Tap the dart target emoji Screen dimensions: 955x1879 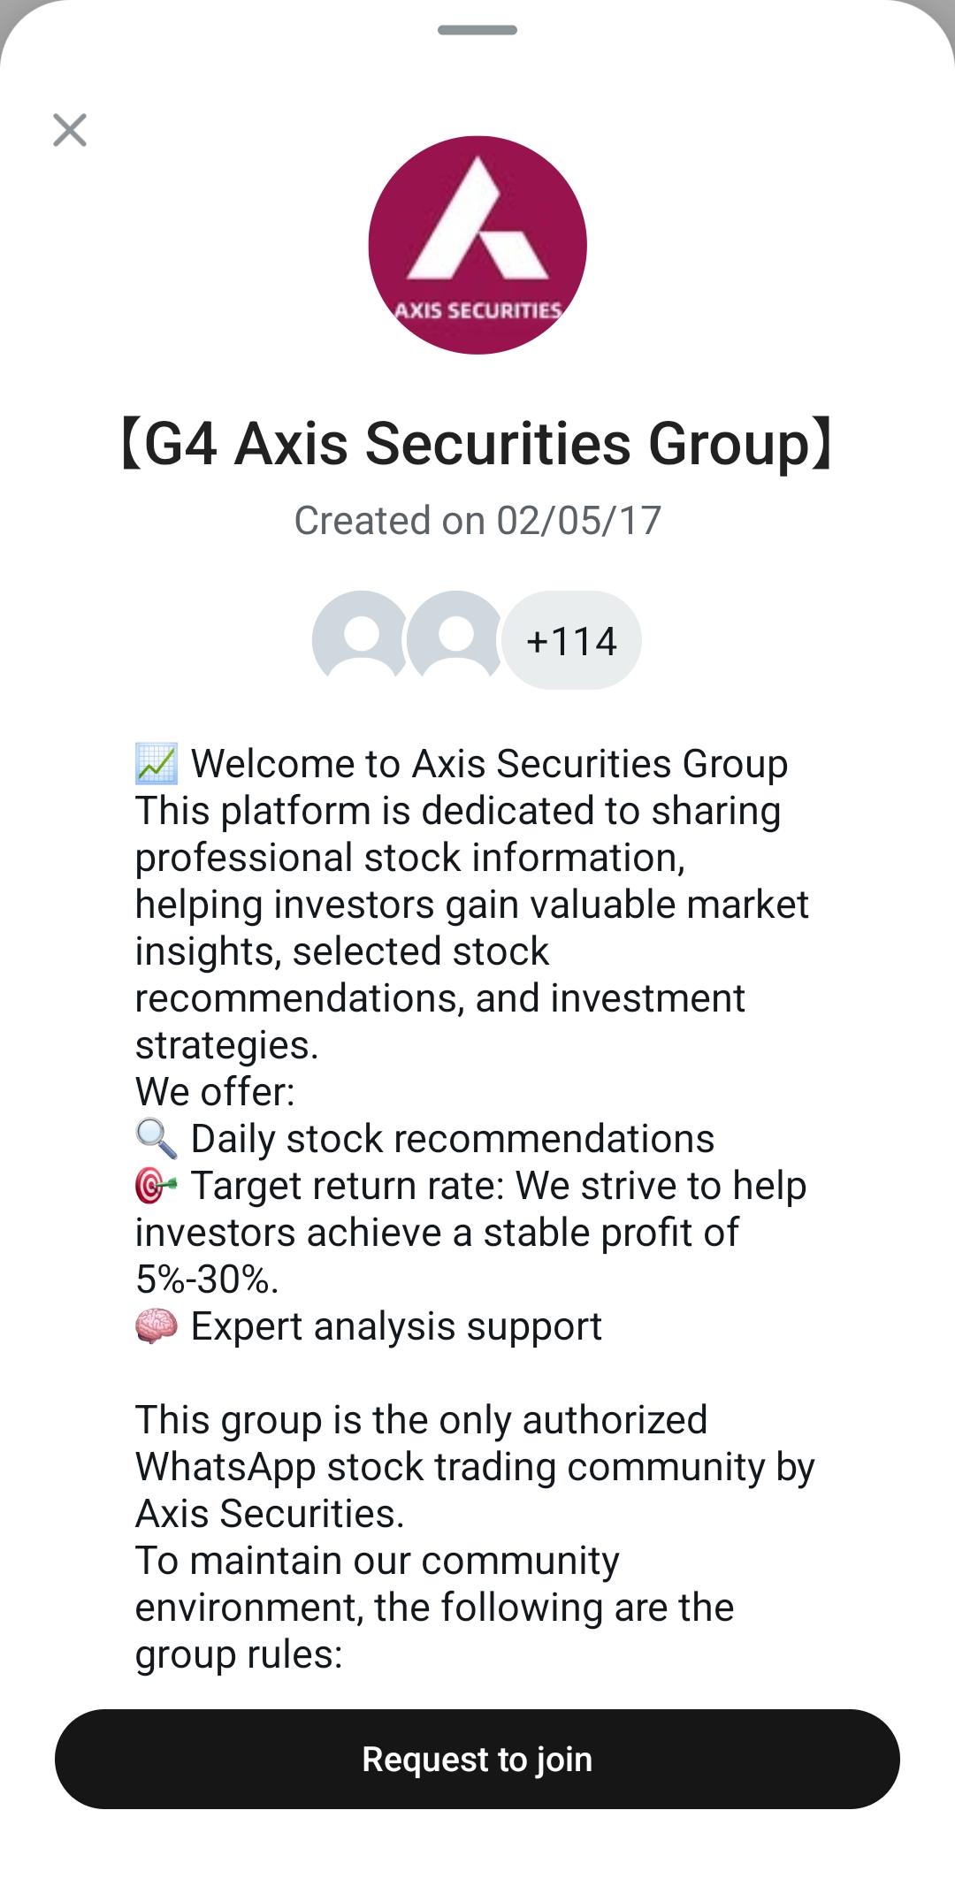click(157, 1186)
